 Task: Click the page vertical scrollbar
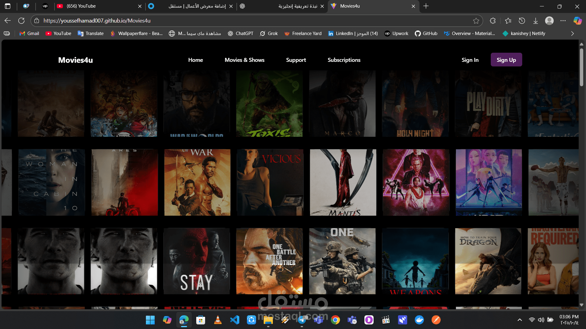(x=581, y=67)
